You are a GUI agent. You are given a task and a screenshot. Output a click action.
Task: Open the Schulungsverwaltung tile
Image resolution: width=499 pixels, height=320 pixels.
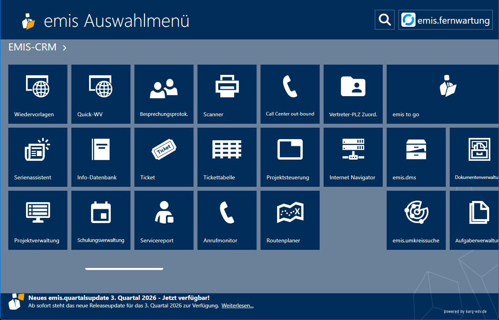pyautogui.click(x=101, y=220)
